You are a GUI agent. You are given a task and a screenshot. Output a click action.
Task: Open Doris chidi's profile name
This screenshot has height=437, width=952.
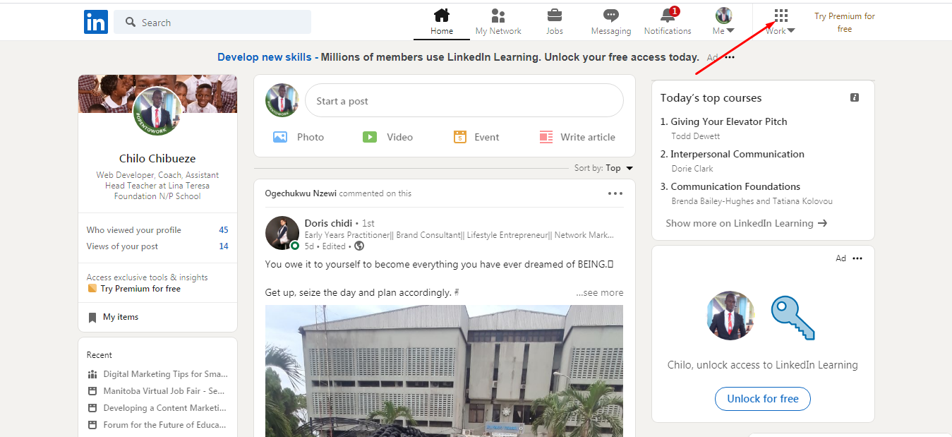coord(328,223)
